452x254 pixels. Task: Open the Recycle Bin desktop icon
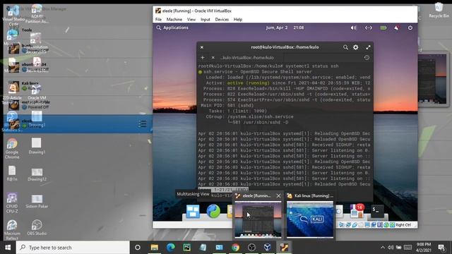click(439, 10)
